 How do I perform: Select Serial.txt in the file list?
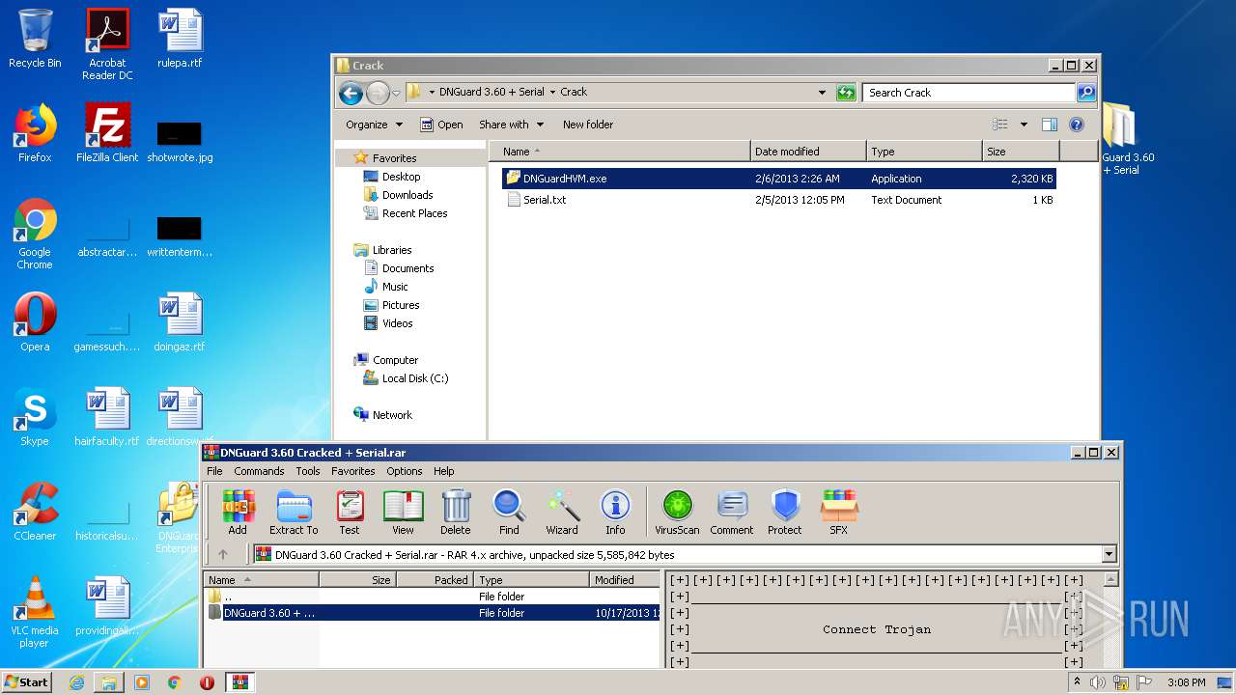click(x=779, y=200)
